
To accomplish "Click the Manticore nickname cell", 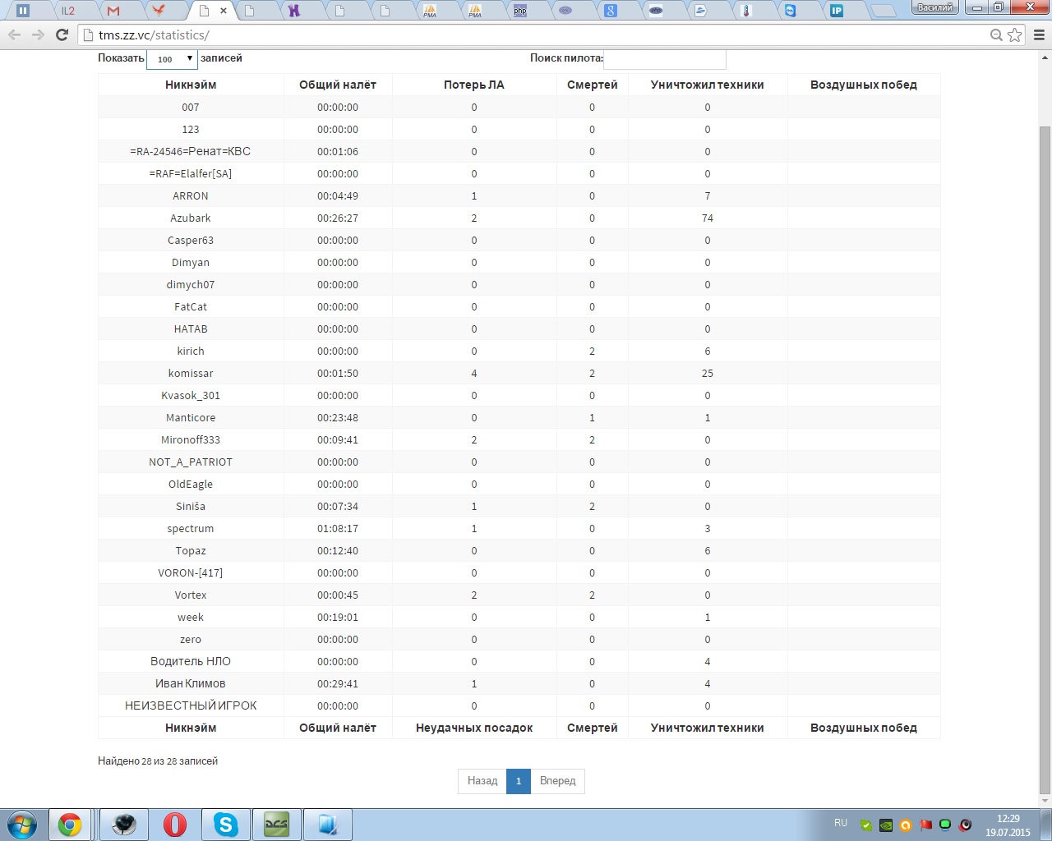I will (191, 417).
